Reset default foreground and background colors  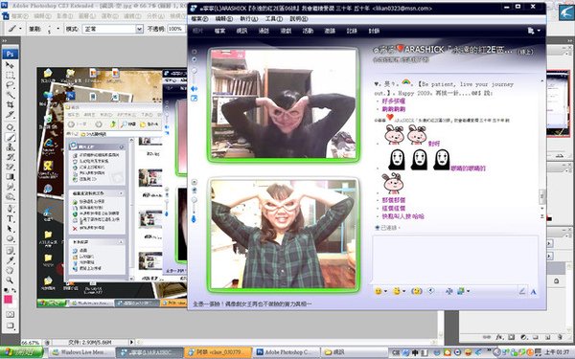tap(6, 290)
